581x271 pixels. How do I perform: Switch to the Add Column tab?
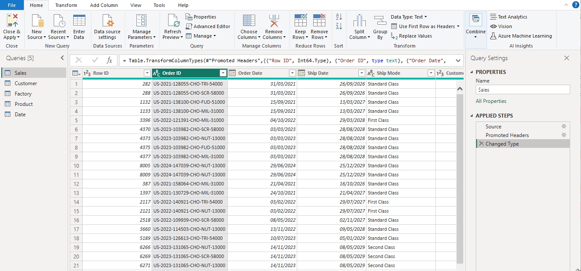point(104,5)
